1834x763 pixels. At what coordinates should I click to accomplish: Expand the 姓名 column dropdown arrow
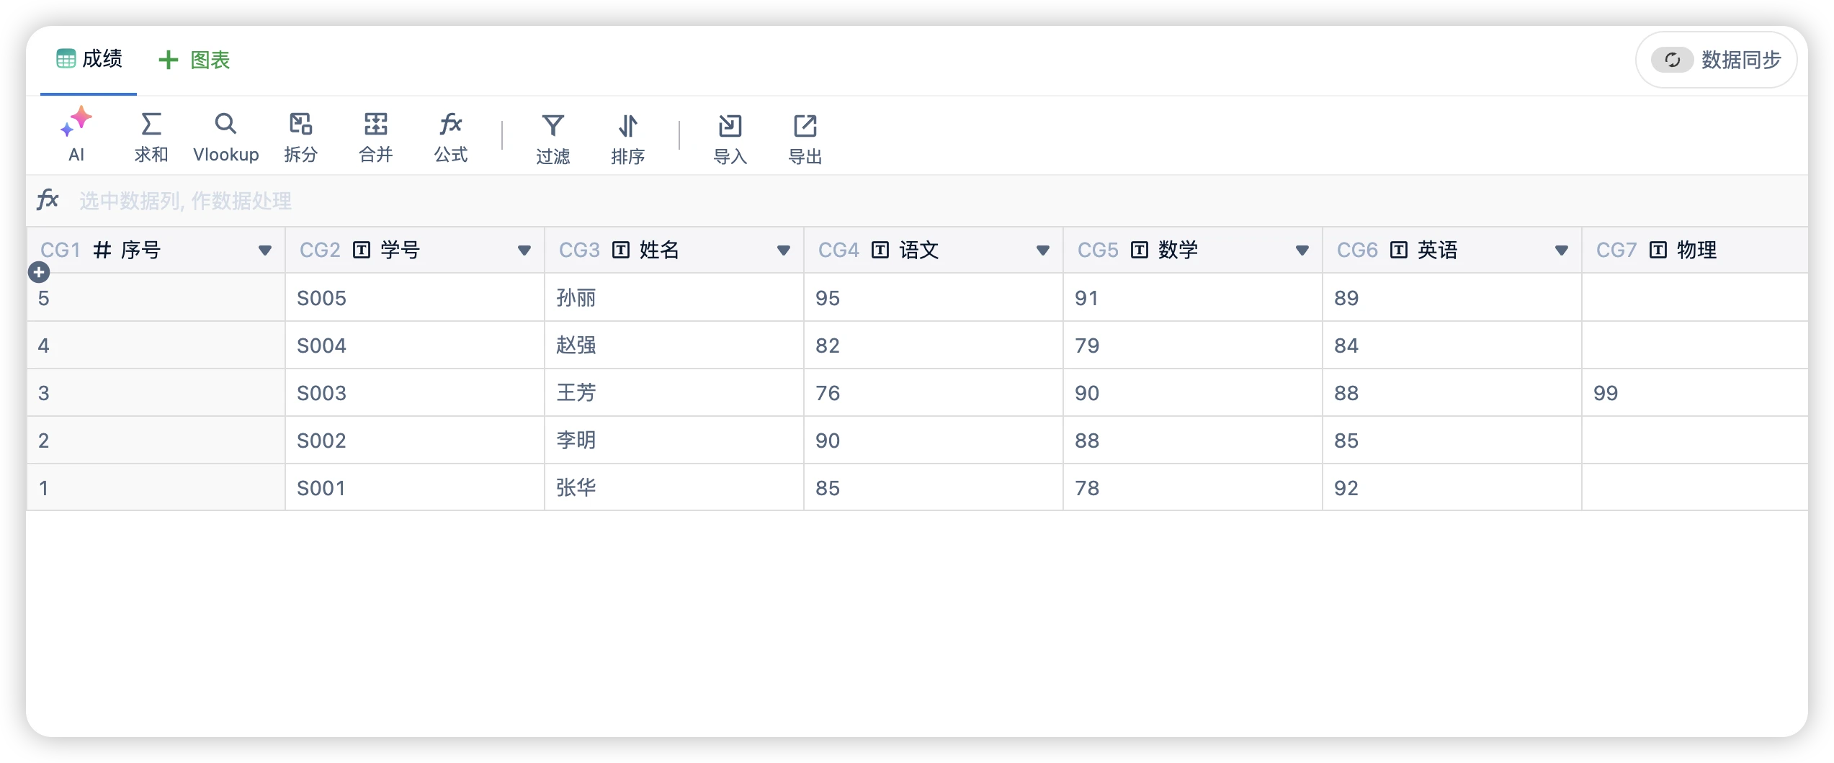pos(784,250)
